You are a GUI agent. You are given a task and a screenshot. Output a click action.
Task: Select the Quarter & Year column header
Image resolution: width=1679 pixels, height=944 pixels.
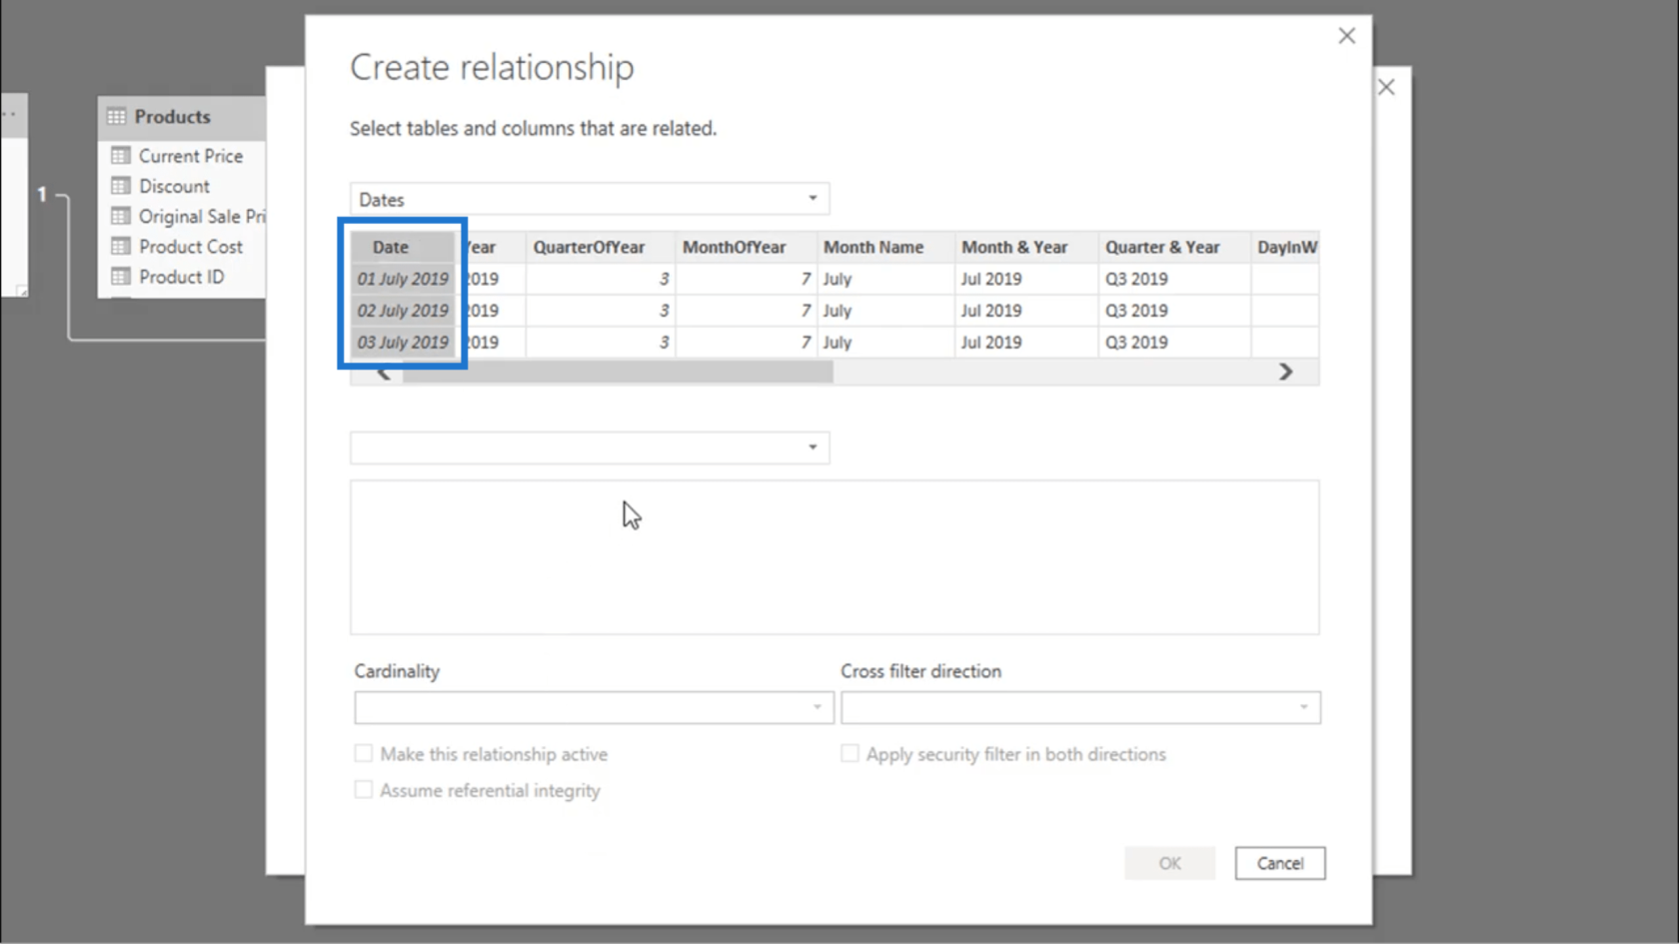(1174, 247)
